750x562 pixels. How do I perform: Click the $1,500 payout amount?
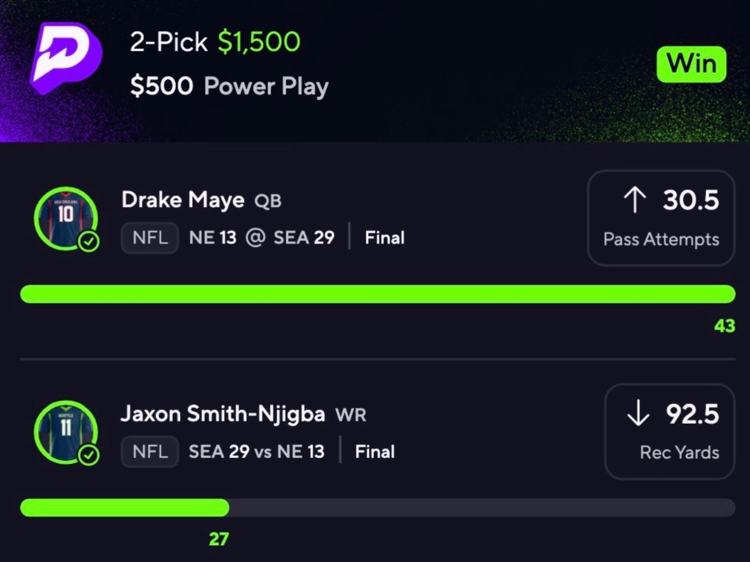[259, 41]
